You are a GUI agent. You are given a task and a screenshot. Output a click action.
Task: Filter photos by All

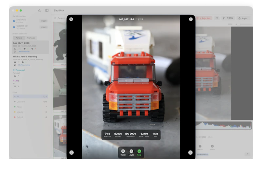pyautogui.click(x=30, y=96)
